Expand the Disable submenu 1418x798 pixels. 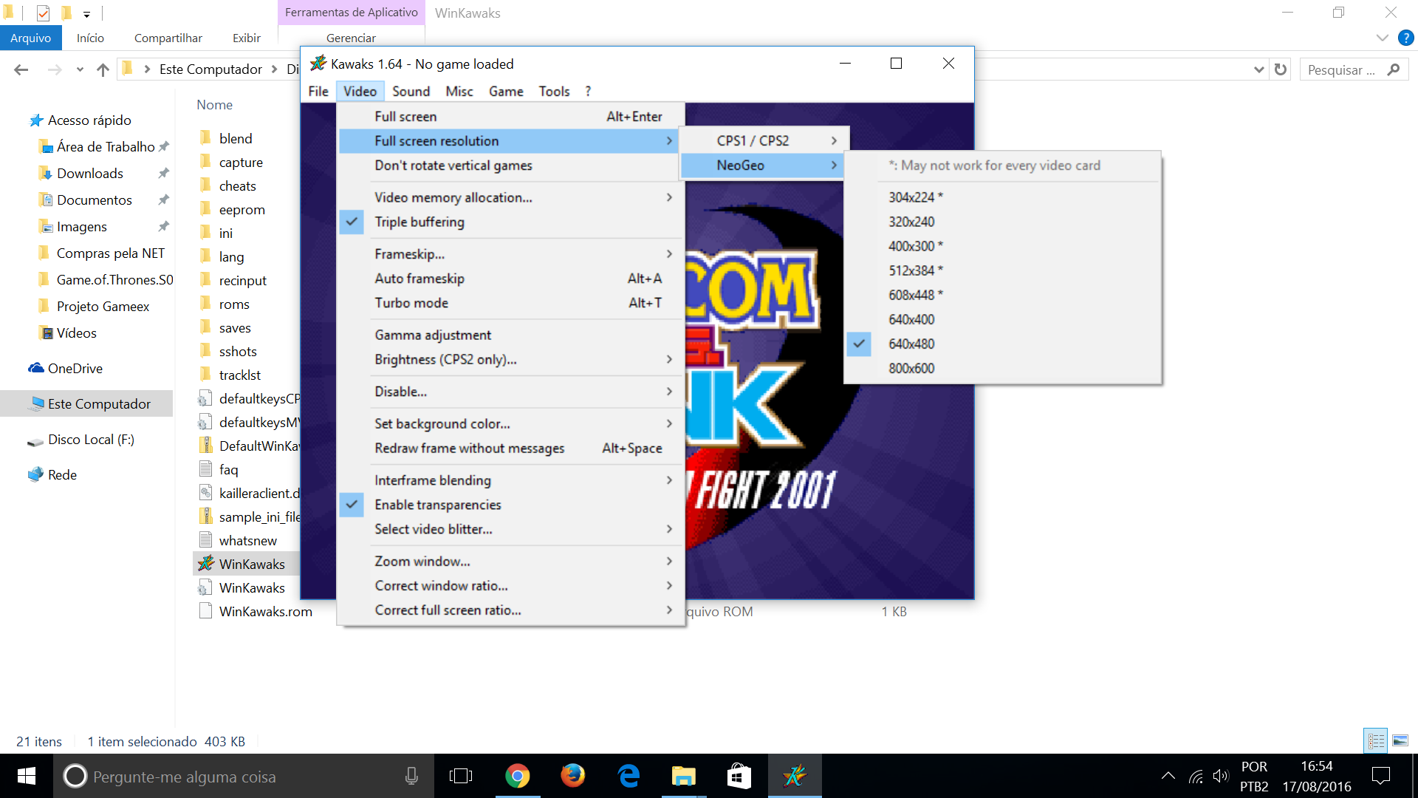click(x=510, y=392)
